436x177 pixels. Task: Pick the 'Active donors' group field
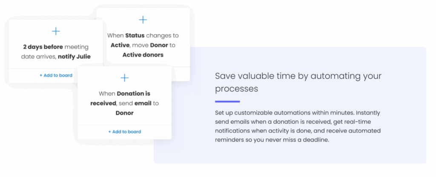tap(143, 55)
